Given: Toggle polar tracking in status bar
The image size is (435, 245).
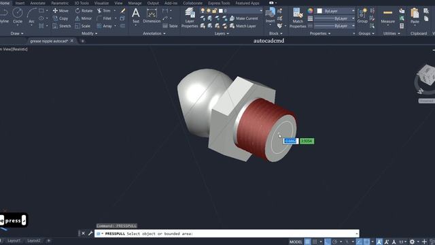Looking at the screenshot, I should click(x=335, y=242).
